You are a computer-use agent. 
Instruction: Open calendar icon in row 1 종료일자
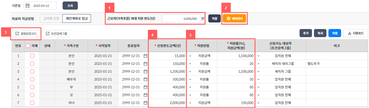point(146,56)
